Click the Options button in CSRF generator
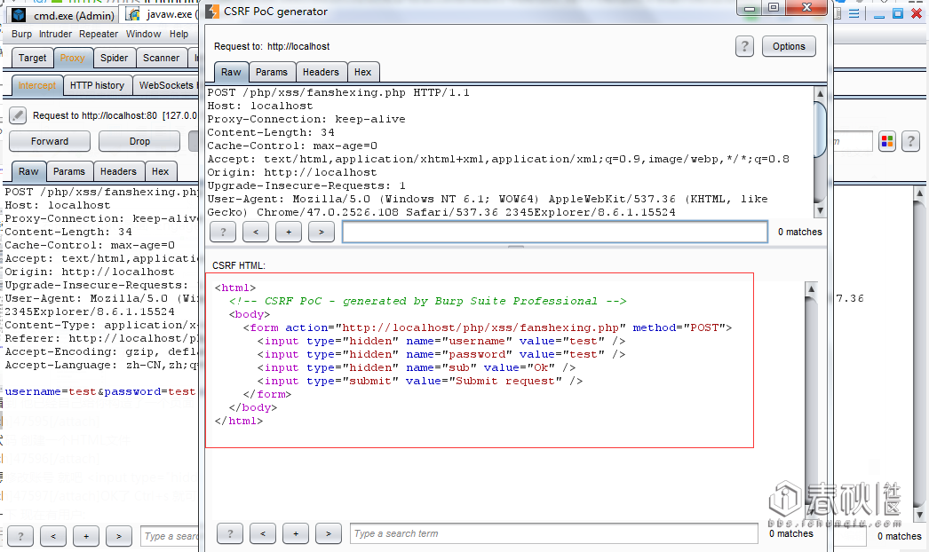Screen dimensions: 929x552 [x=789, y=46]
